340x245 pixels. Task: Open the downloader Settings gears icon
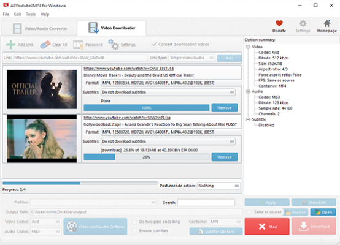[114, 45]
